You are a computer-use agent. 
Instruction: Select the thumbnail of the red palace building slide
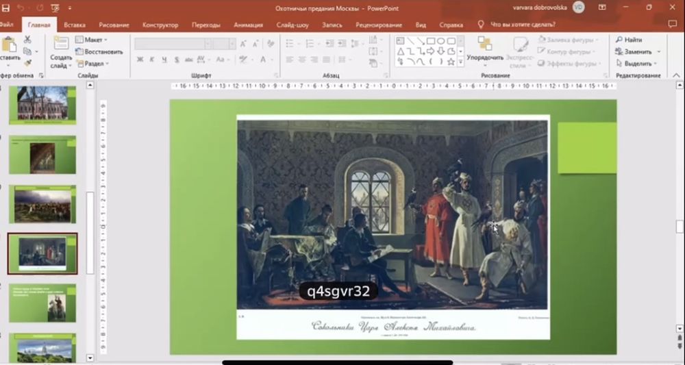click(x=42, y=105)
